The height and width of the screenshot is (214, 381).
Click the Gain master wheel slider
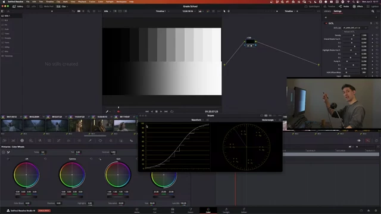(x=118, y=197)
